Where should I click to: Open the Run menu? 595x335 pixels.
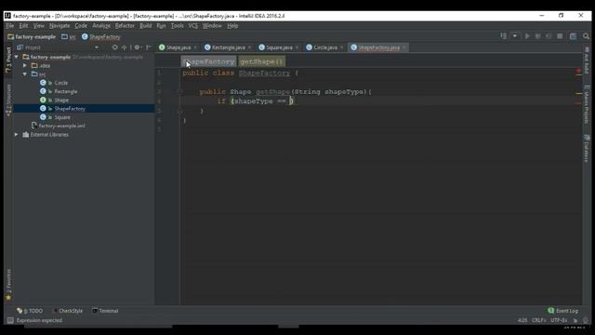[161, 26]
